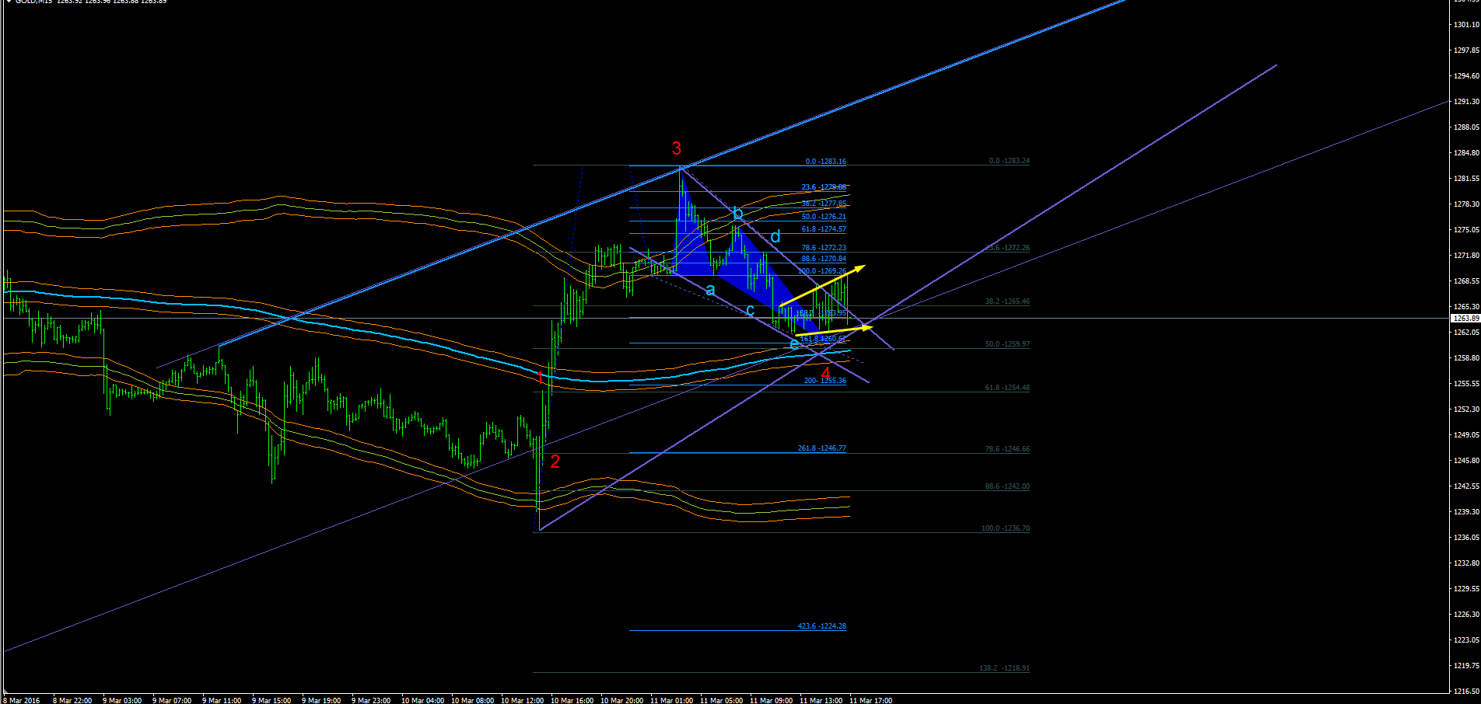The height and width of the screenshot is (704, 1481).
Task: Click the Fibonacci label 50.0 -1276.21
Action: click(x=824, y=217)
